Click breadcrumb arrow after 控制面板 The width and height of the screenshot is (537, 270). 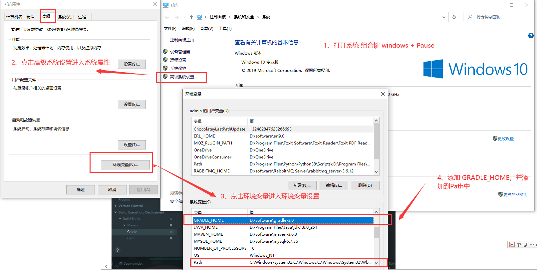(x=230, y=17)
